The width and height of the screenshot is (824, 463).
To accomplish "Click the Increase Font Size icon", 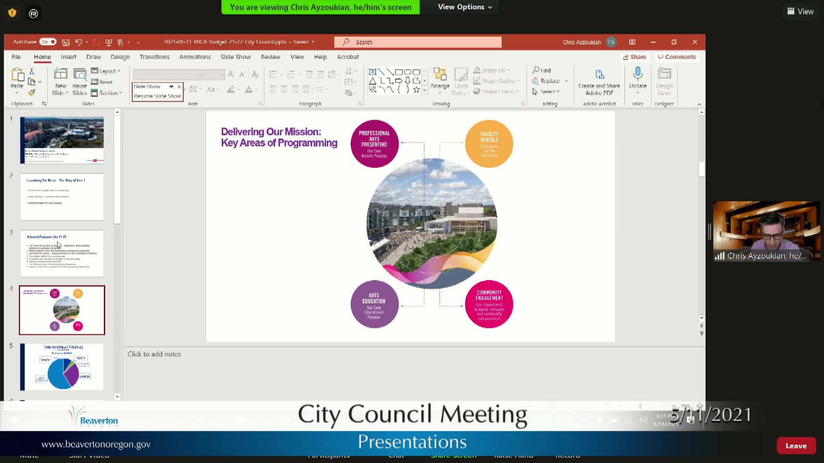I will pyautogui.click(x=231, y=75).
